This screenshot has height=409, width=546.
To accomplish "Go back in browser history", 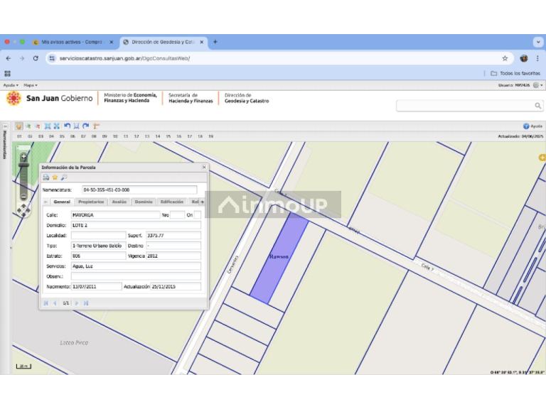I will (x=9, y=58).
